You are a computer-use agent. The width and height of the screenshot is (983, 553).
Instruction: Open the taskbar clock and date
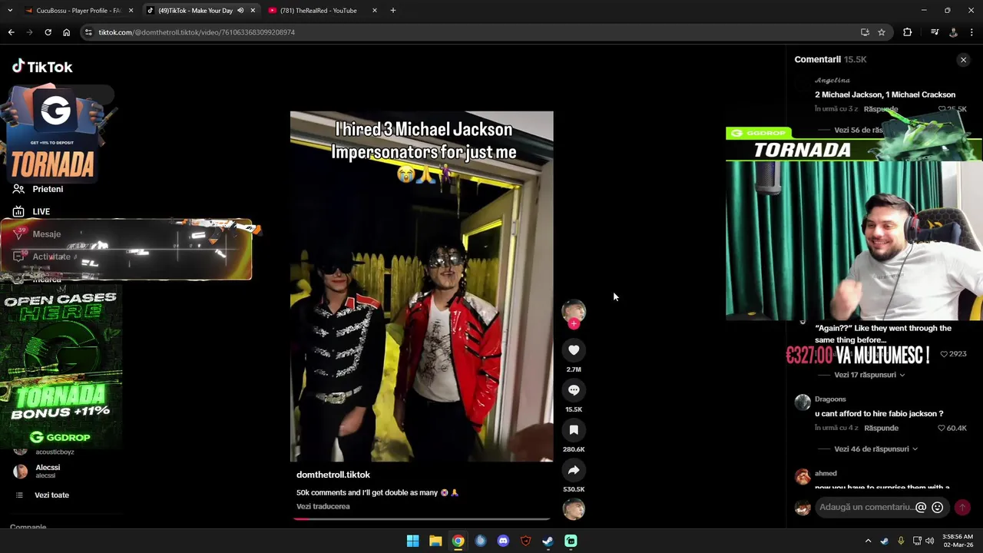click(x=957, y=541)
